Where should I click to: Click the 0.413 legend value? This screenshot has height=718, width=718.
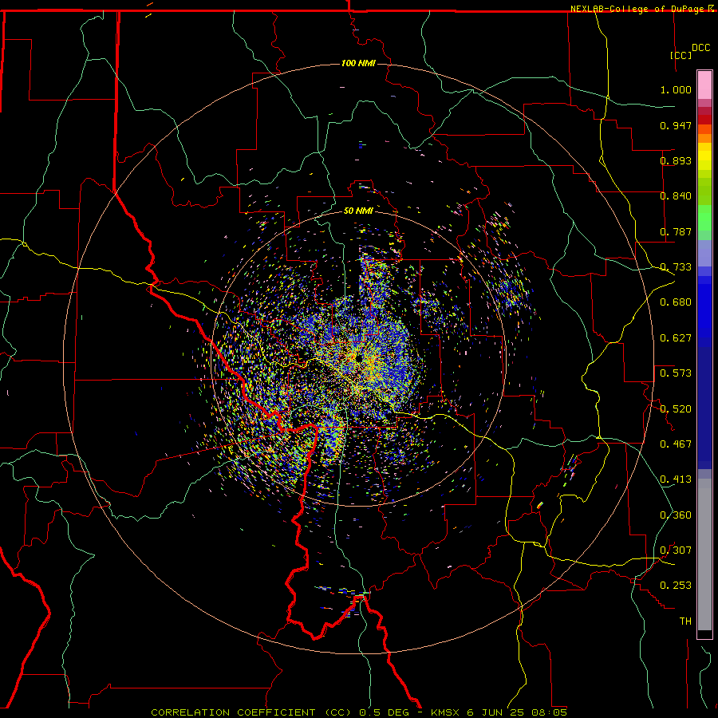[676, 479]
